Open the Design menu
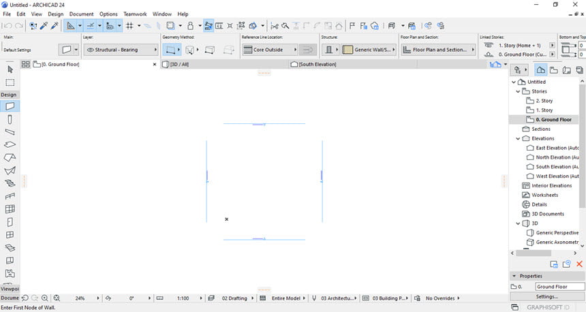Screen dimensions: 586x312 pyautogui.click(x=56, y=14)
